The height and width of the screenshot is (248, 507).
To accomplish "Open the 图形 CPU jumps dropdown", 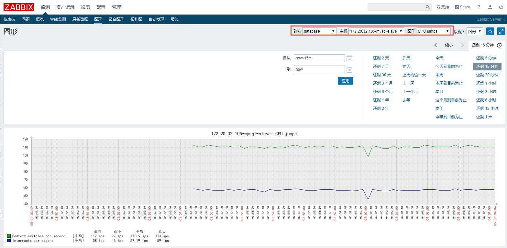I will 434,31.
